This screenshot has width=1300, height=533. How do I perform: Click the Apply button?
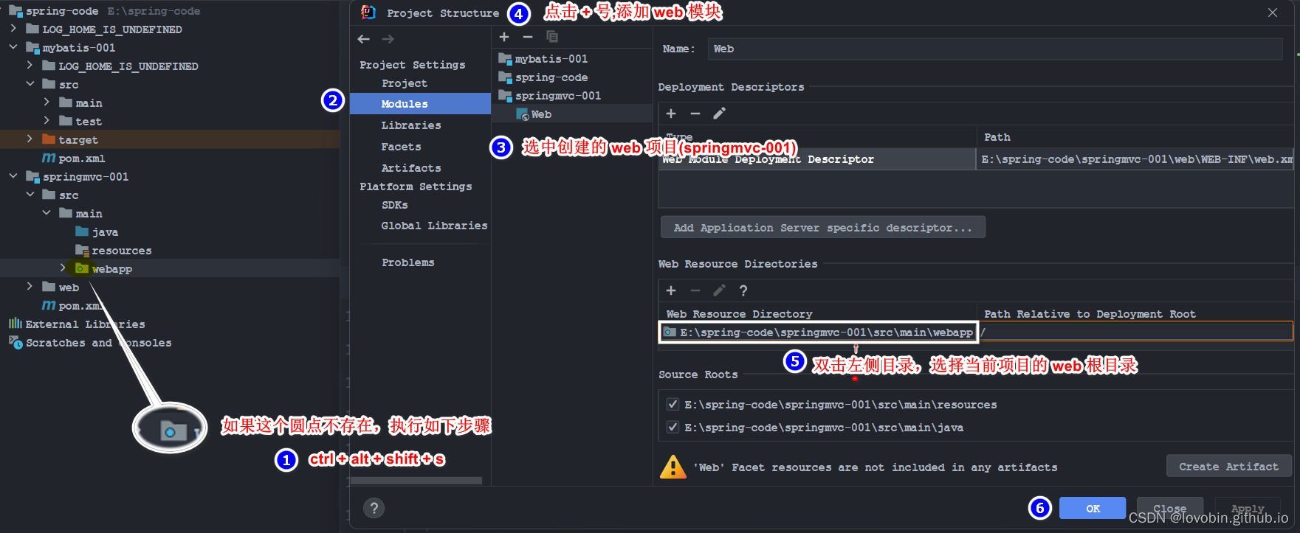click(x=1248, y=508)
